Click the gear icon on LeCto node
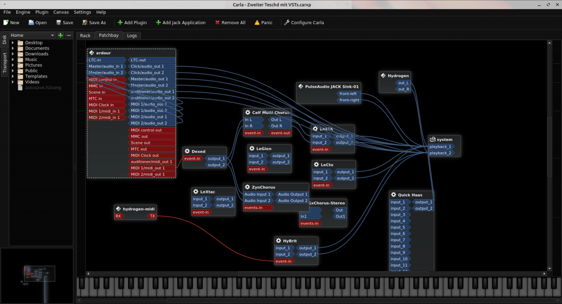This screenshot has width=562, height=304. point(316,165)
